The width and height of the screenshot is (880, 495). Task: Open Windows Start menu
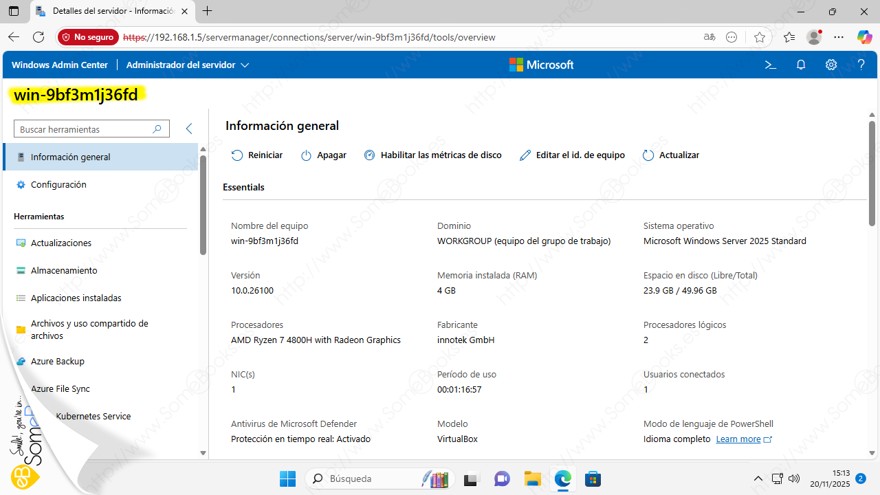click(x=287, y=478)
